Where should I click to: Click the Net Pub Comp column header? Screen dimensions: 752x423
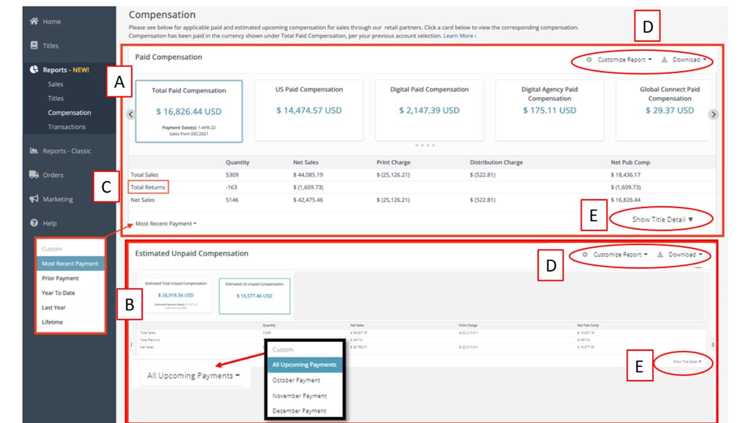click(x=630, y=162)
